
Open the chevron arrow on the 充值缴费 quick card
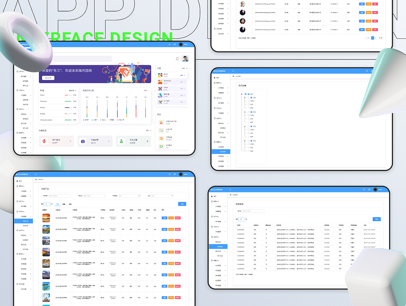point(109,141)
